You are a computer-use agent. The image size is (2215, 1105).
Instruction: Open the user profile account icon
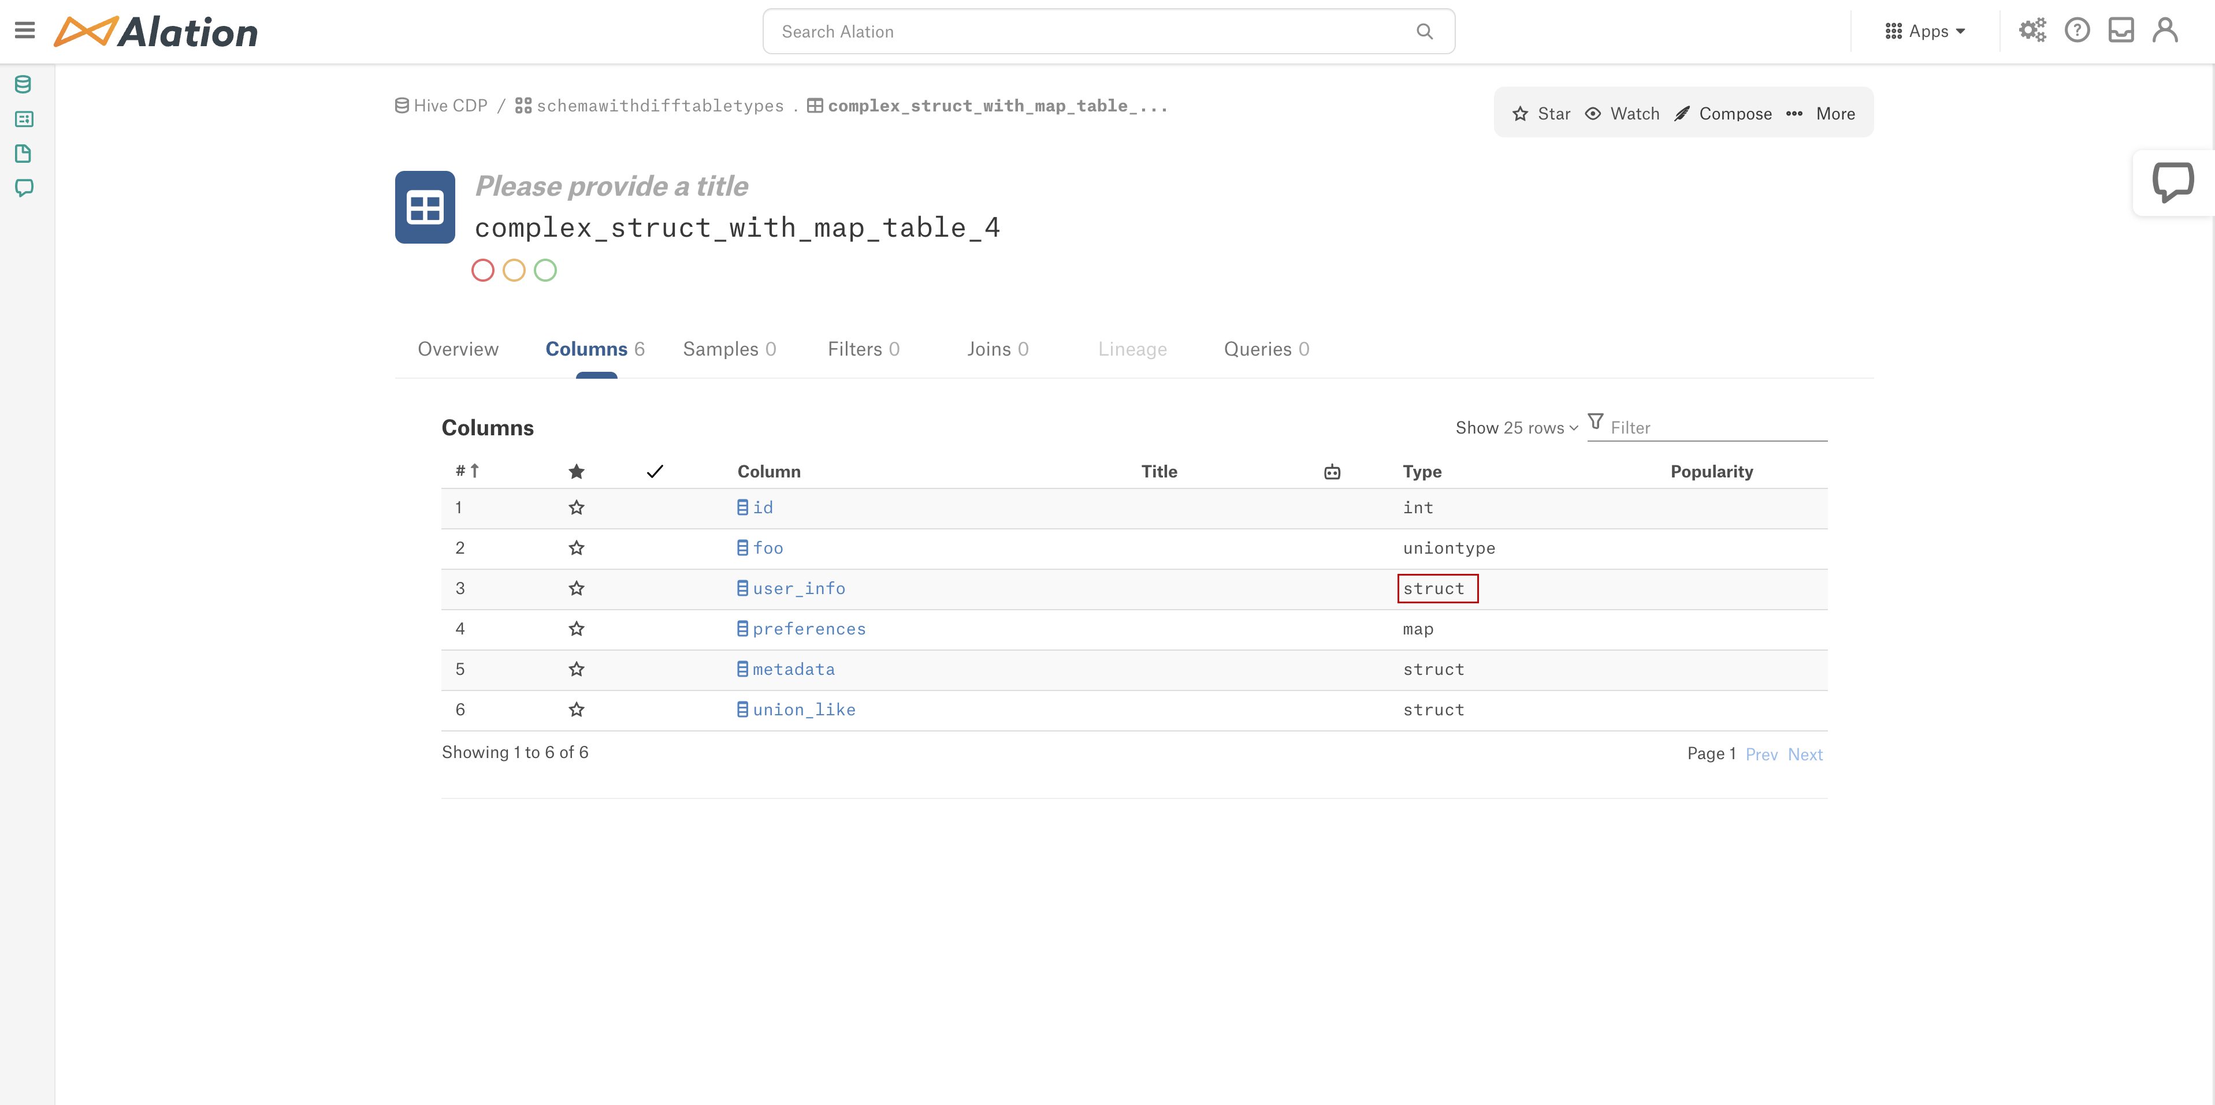2165,30
